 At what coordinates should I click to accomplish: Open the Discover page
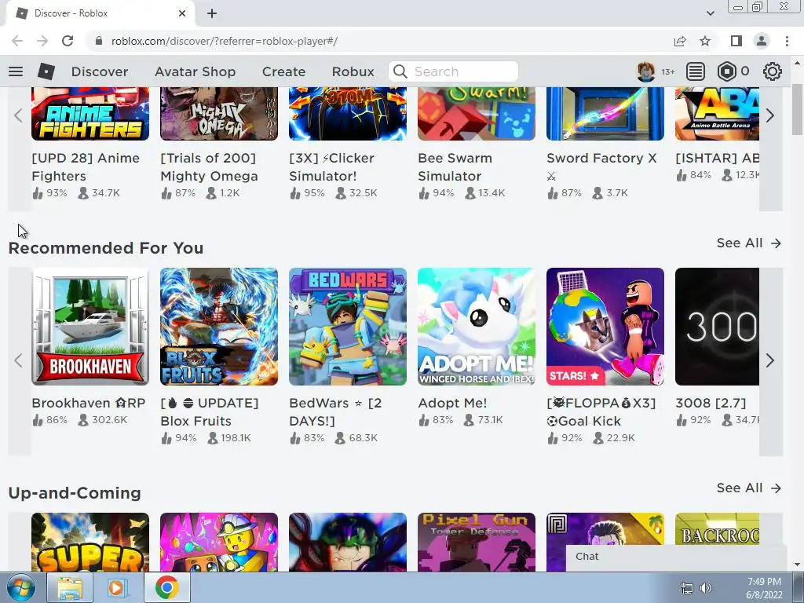click(100, 71)
